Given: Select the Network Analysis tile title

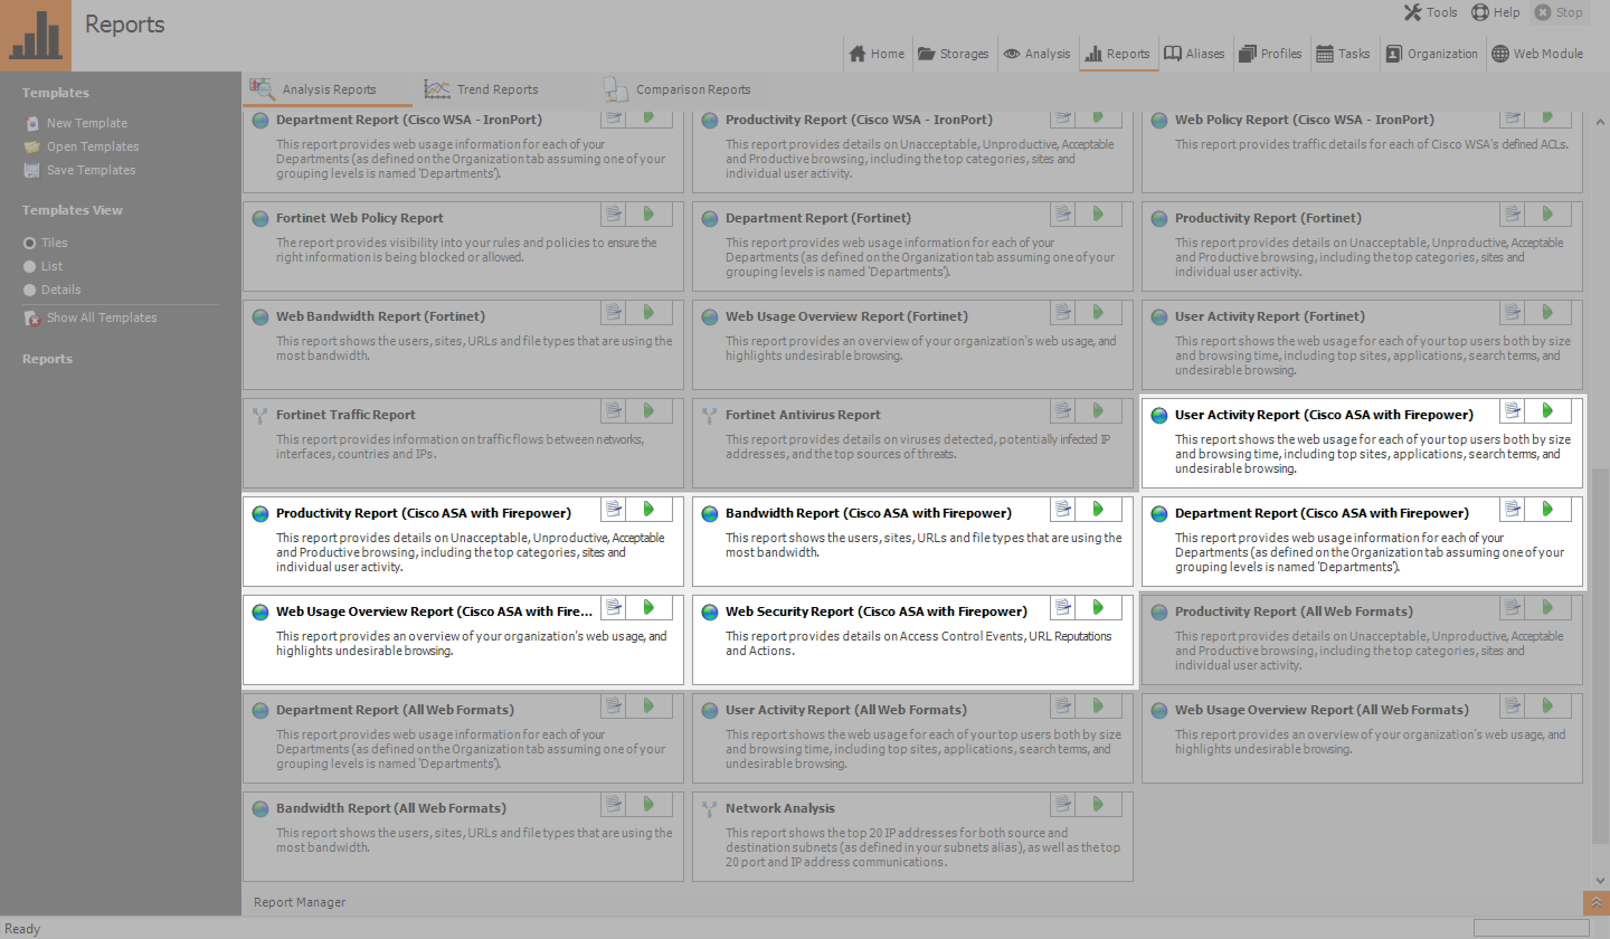Looking at the screenshot, I should point(780,808).
